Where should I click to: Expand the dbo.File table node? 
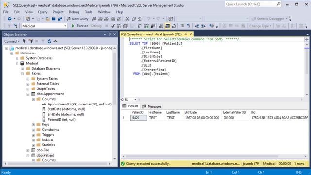(28, 150)
